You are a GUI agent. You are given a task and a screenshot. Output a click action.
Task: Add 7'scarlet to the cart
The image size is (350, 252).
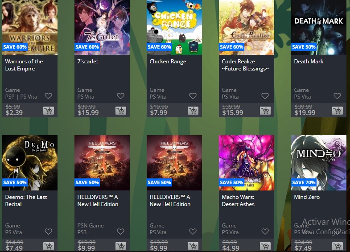[x=121, y=111]
